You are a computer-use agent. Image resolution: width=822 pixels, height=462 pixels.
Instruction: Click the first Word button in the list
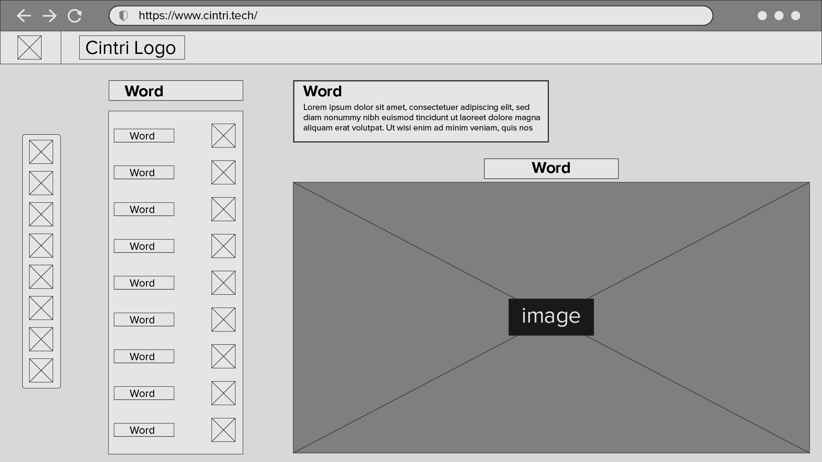coord(144,136)
